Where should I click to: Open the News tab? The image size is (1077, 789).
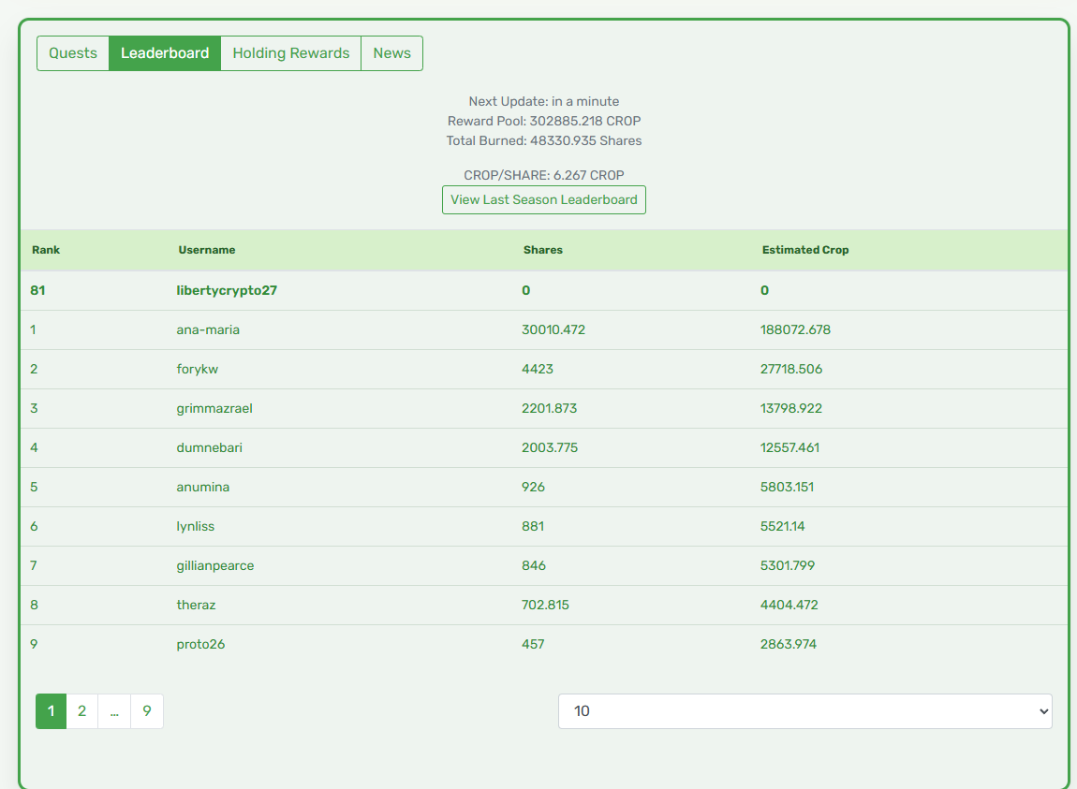pyautogui.click(x=392, y=53)
